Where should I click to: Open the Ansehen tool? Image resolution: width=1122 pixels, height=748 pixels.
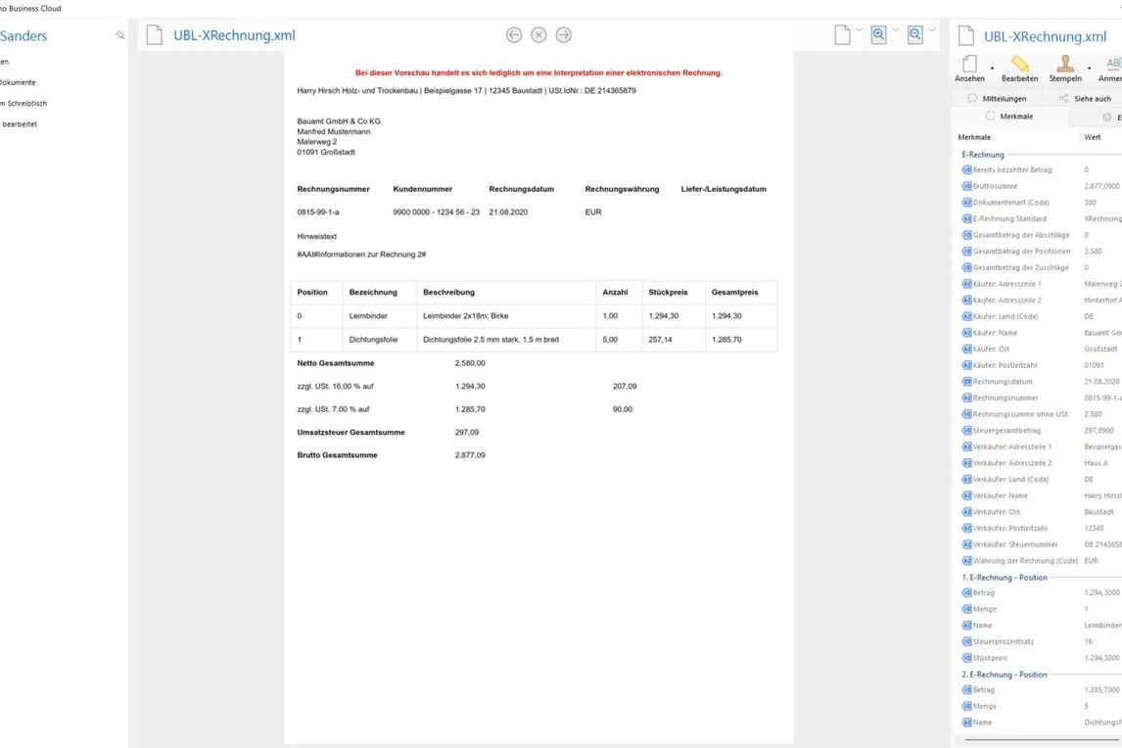tap(969, 69)
